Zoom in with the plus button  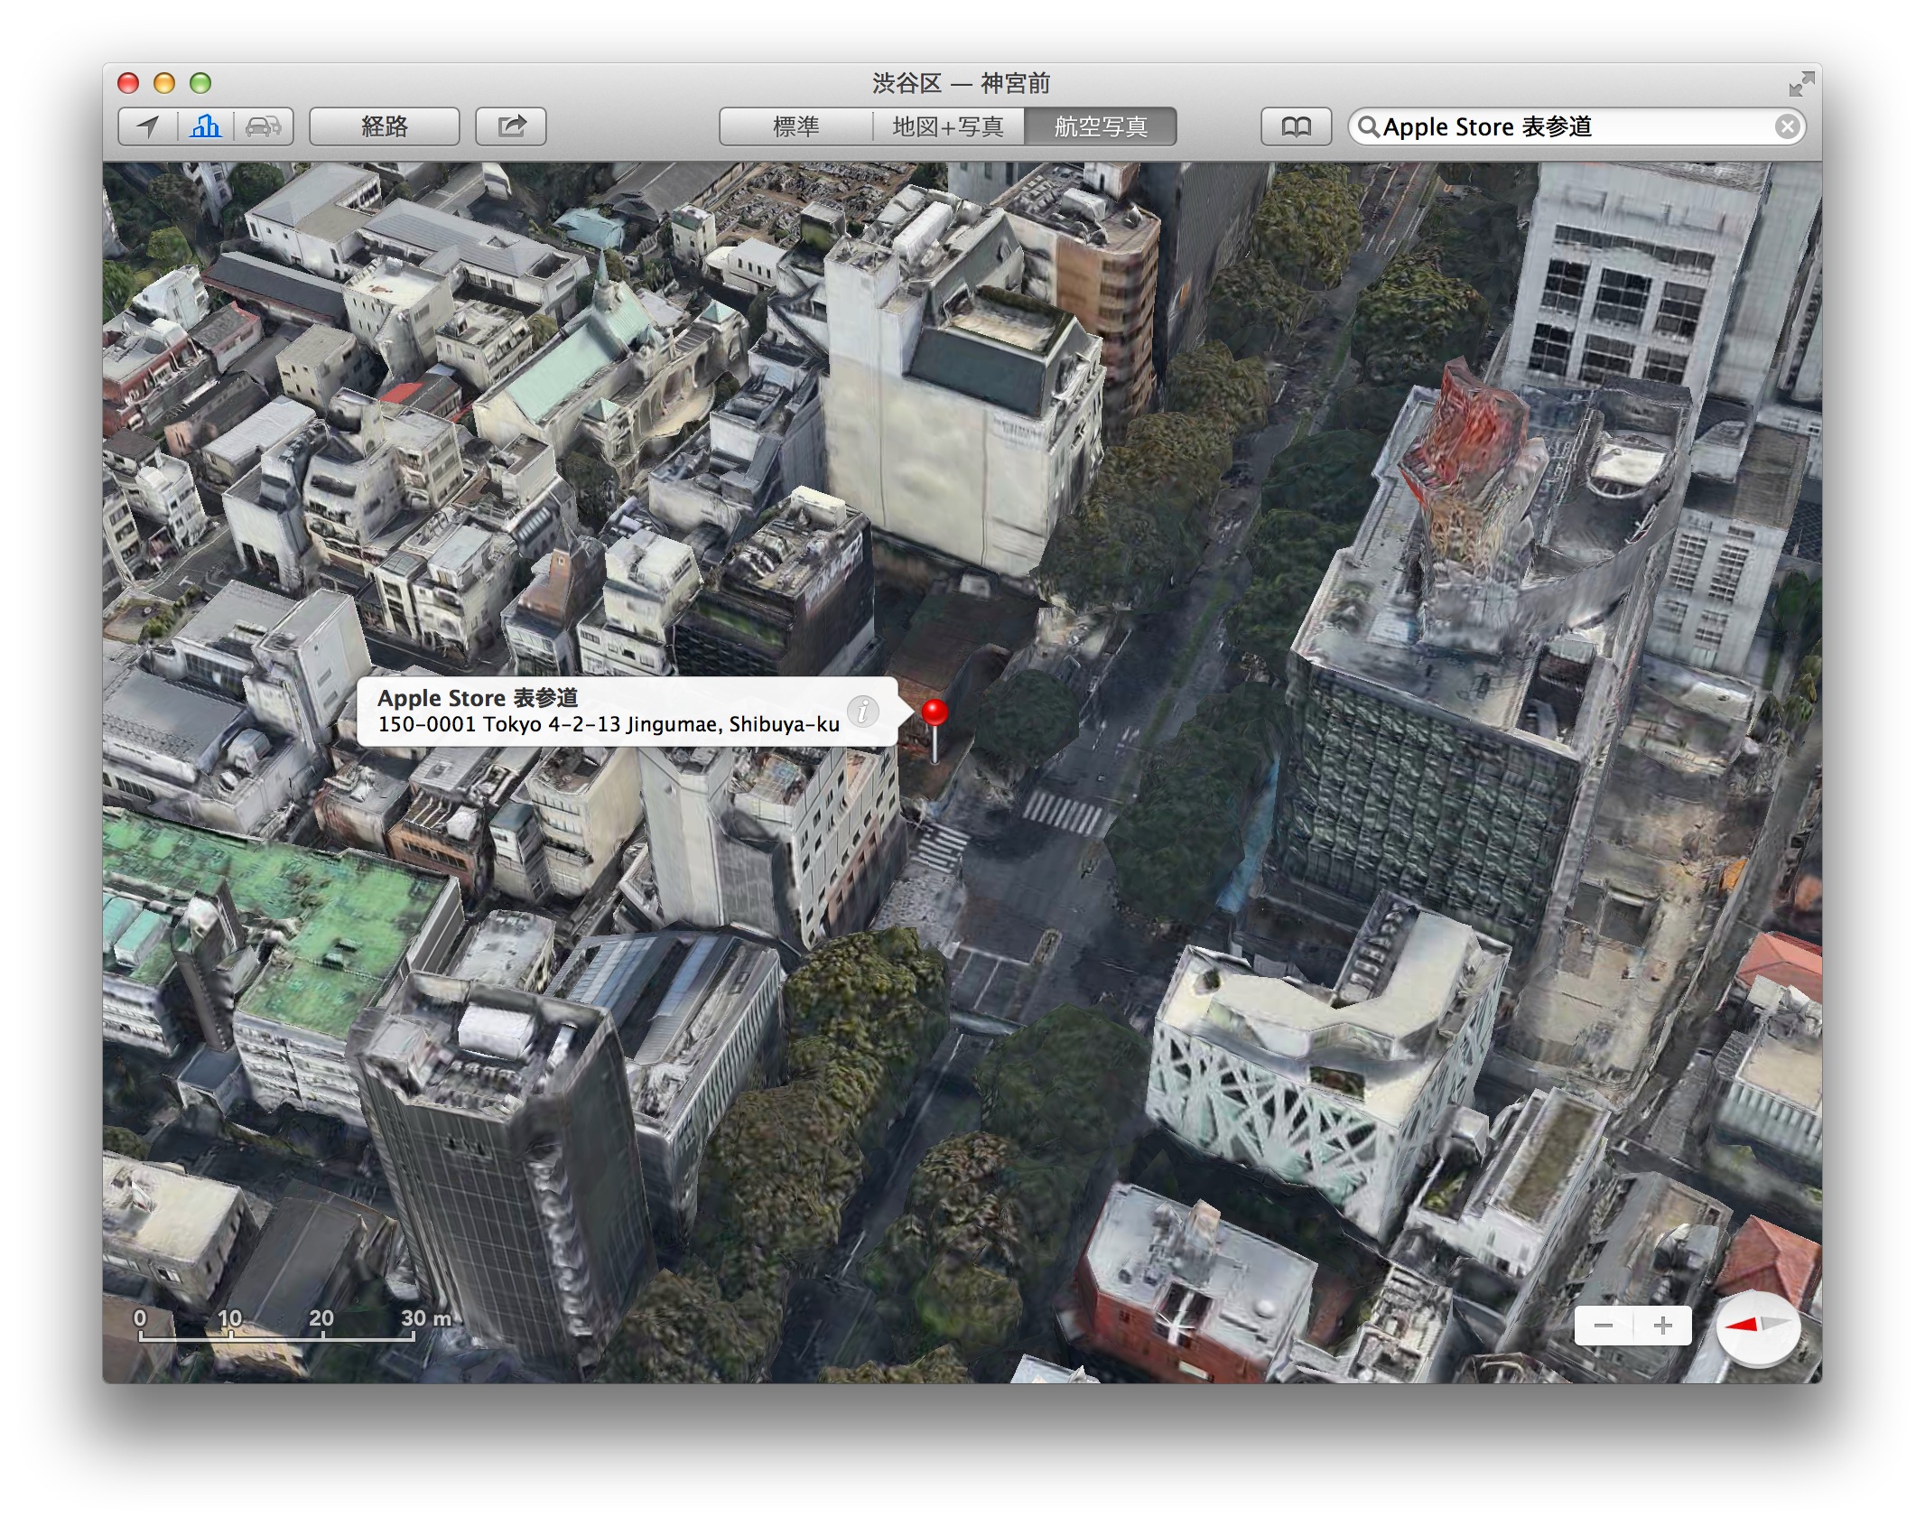click(x=1662, y=1326)
